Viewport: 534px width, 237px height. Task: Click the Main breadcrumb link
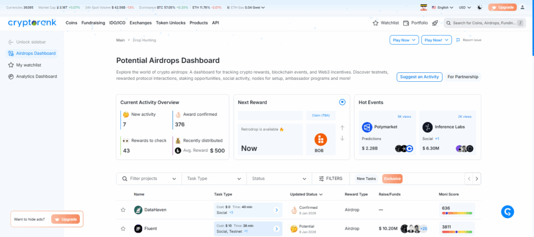point(120,40)
